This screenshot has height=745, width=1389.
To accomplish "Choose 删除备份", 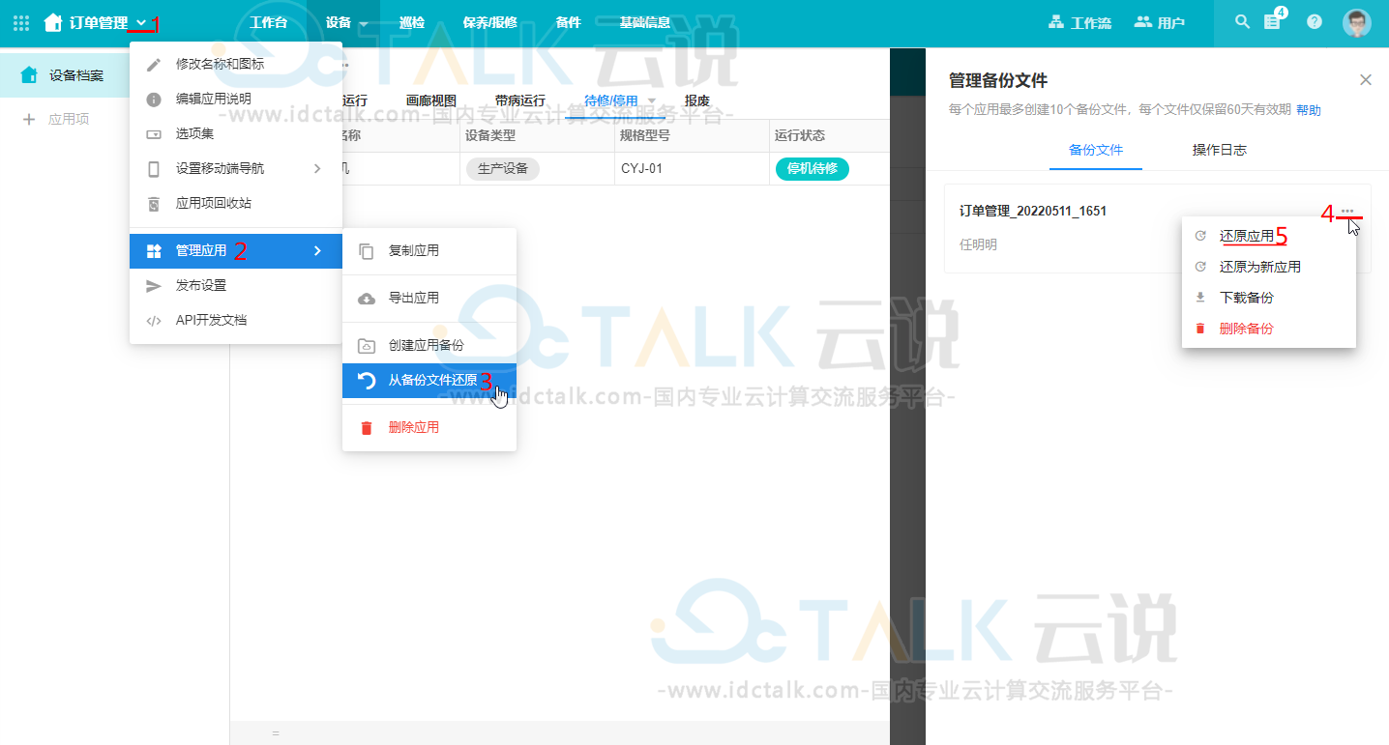I will [x=1269, y=329].
